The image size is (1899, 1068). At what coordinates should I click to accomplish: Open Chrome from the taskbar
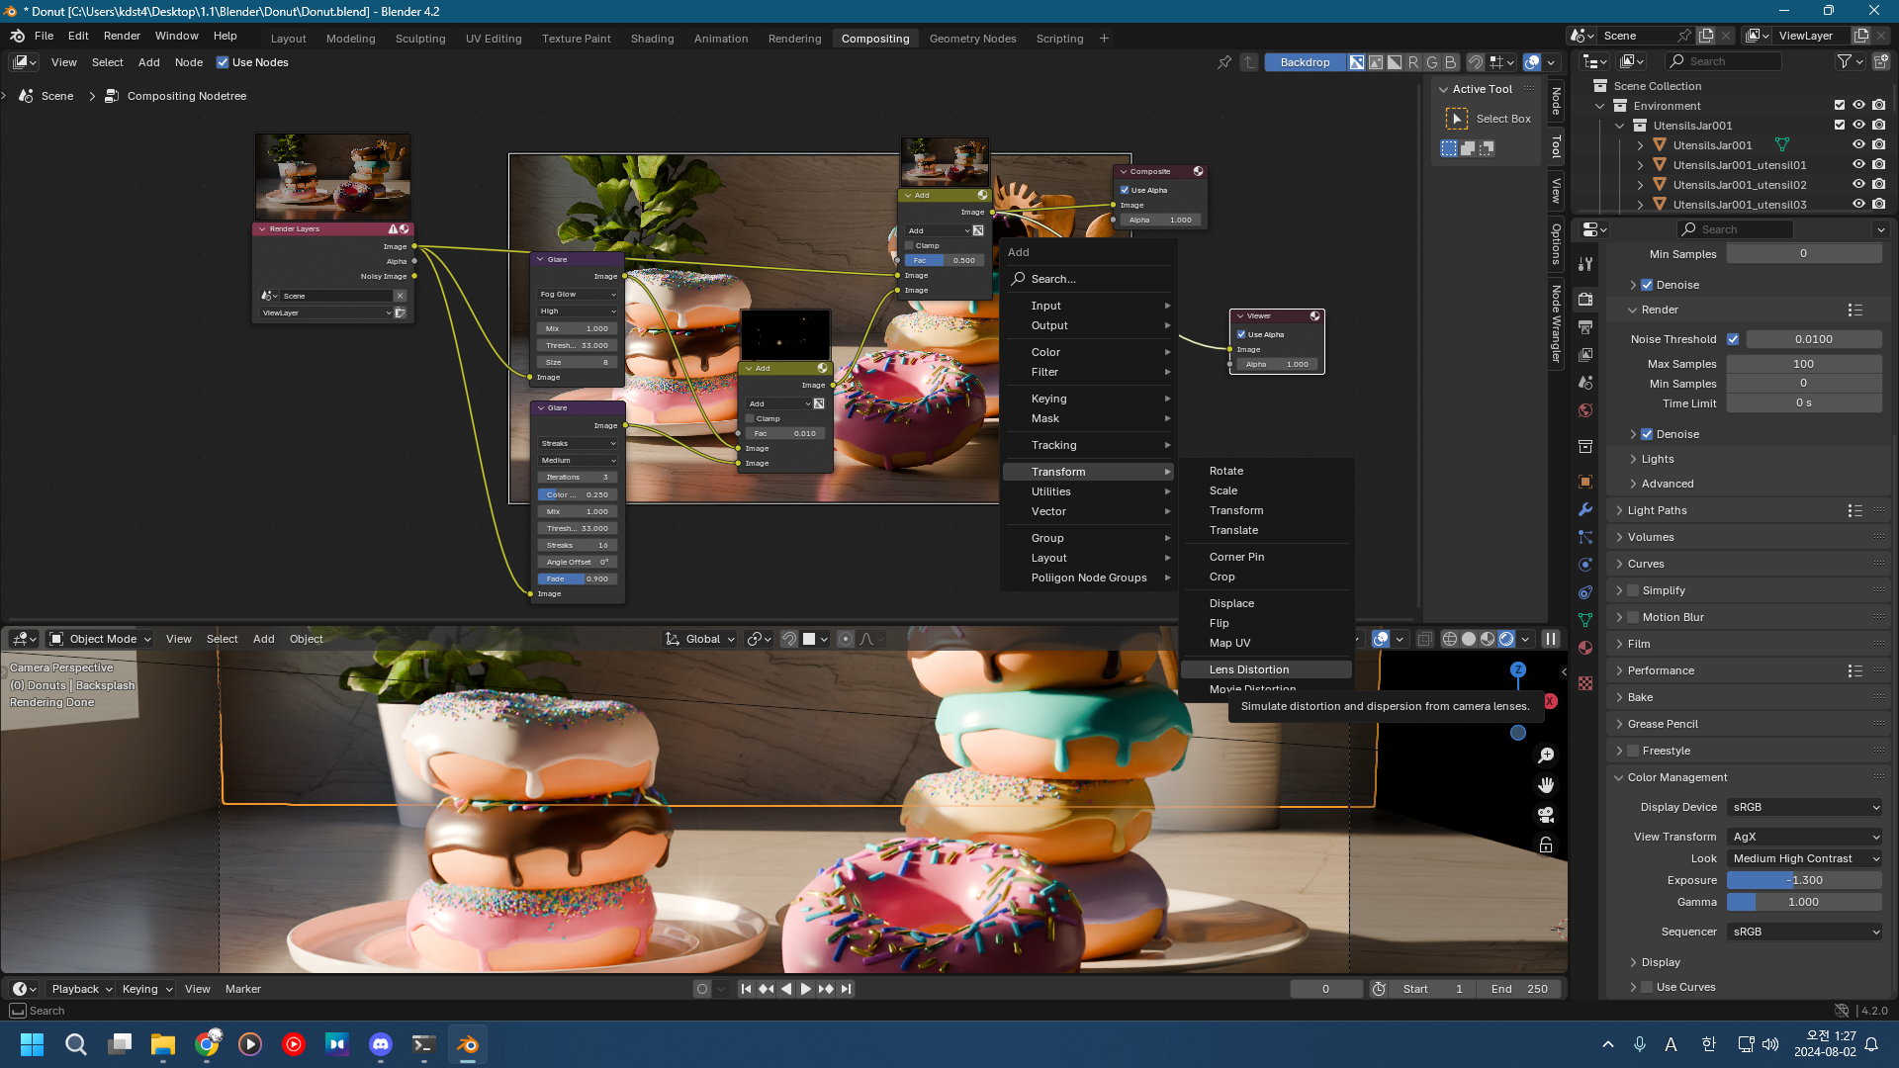[x=207, y=1044]
